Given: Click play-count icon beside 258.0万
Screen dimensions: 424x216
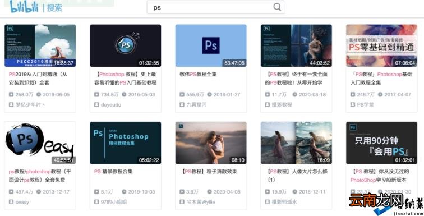Looking at the screenshot, I should tap(11, 95).
